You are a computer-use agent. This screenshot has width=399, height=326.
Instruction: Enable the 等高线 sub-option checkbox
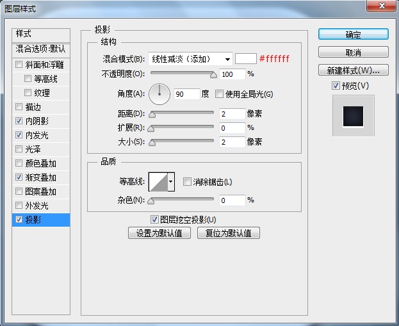pos(28,78)
